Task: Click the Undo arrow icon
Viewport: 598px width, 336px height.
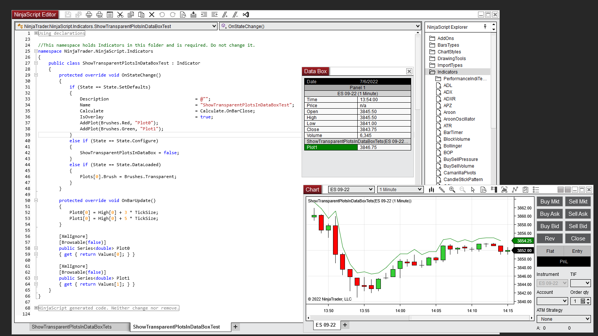Action: [x=162, y=15]
